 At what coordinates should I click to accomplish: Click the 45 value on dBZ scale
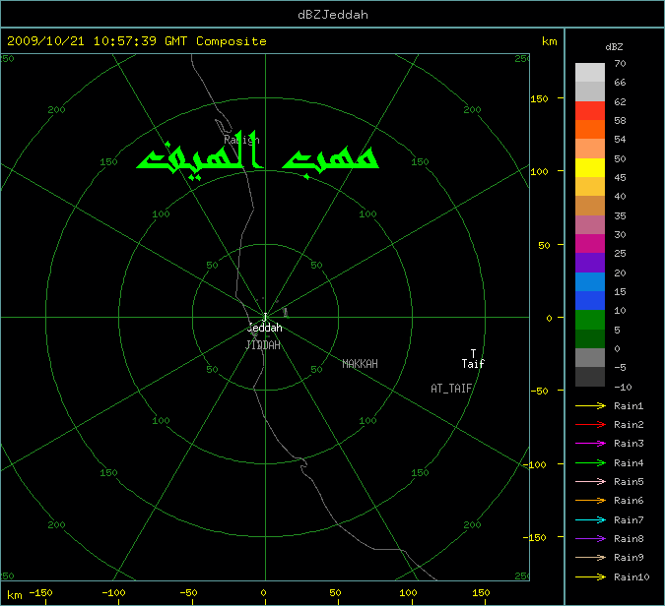point(620,177)
